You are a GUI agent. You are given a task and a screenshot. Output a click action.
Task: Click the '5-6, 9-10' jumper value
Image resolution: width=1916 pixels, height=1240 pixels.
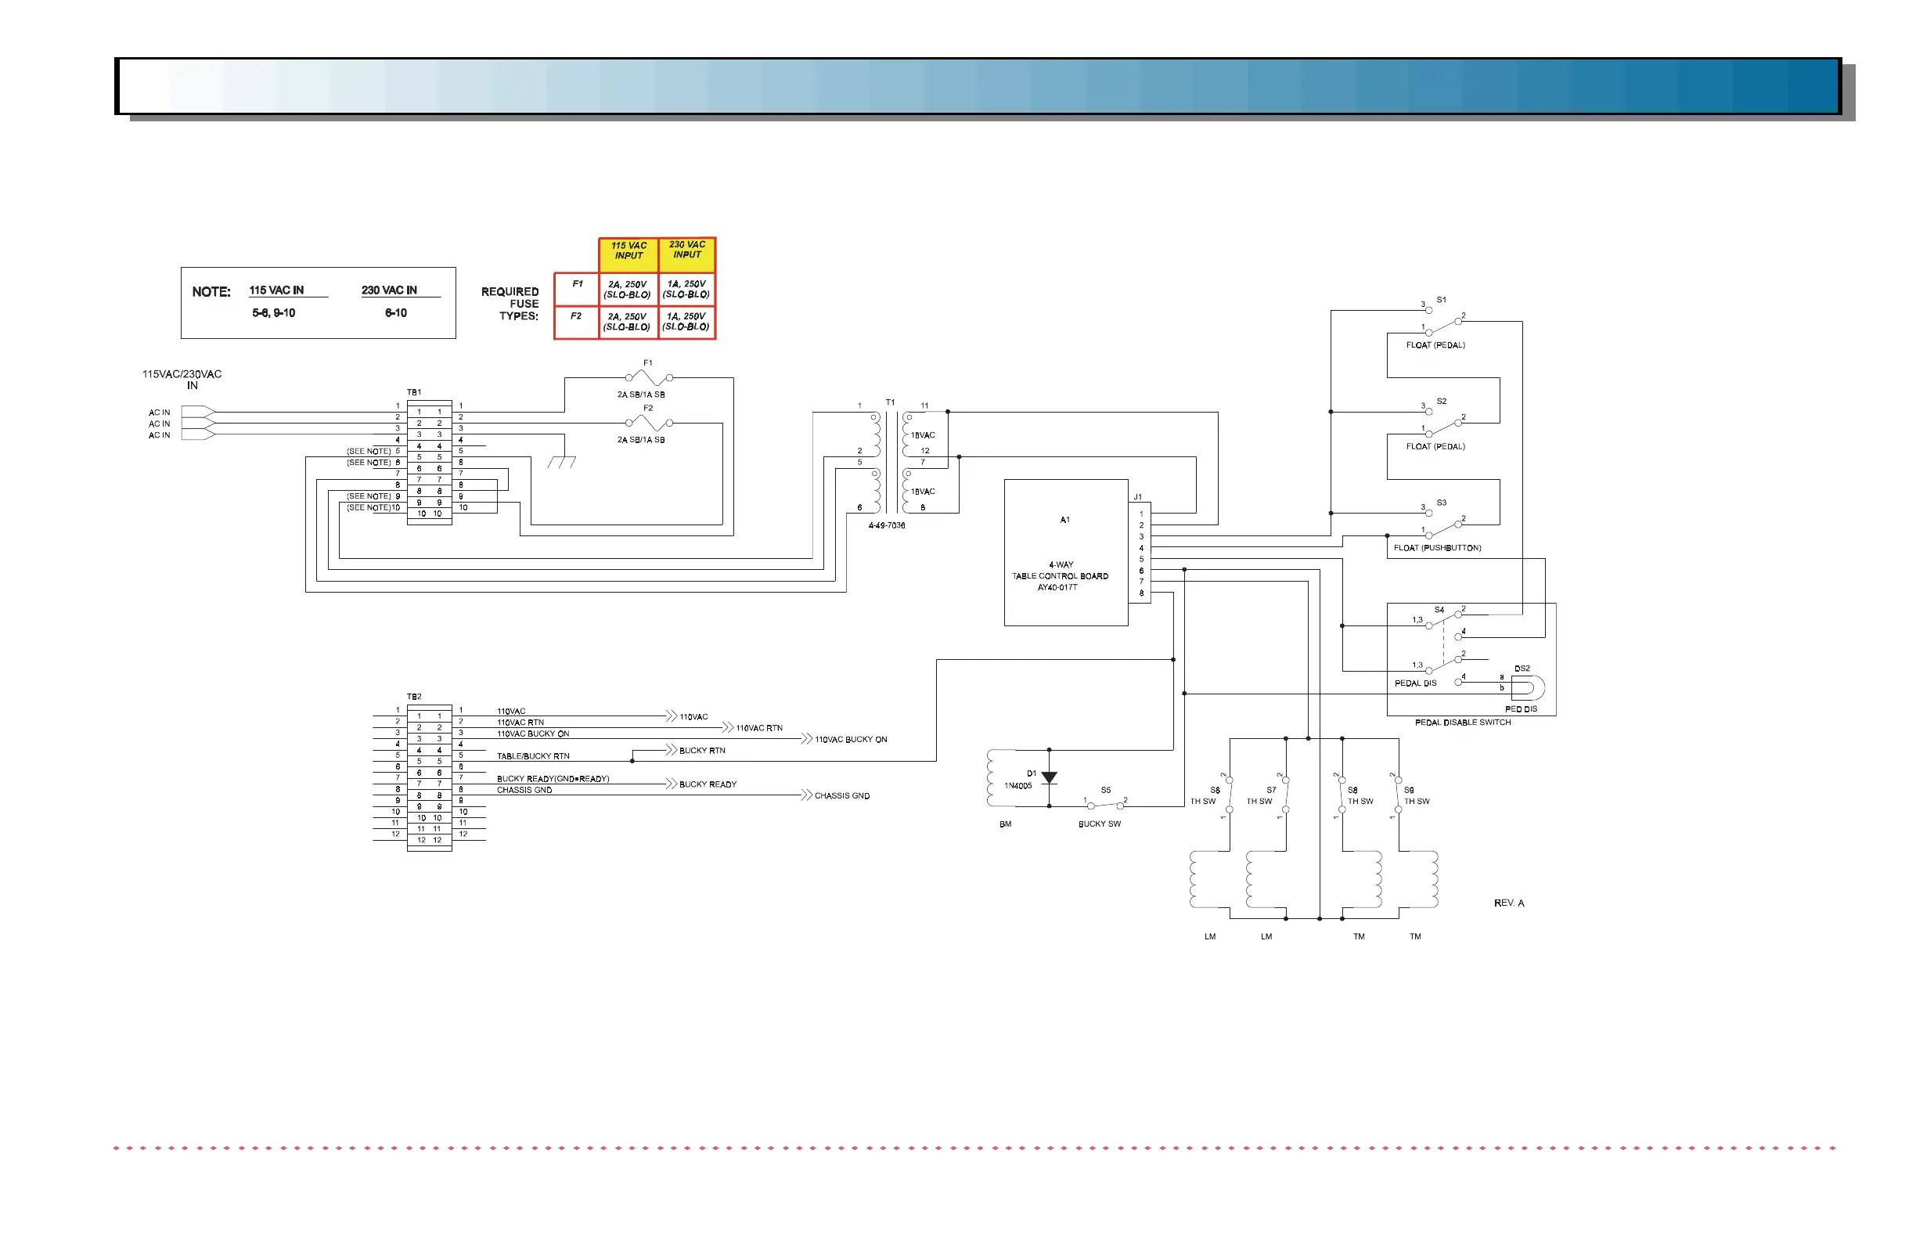coord(274,312)
